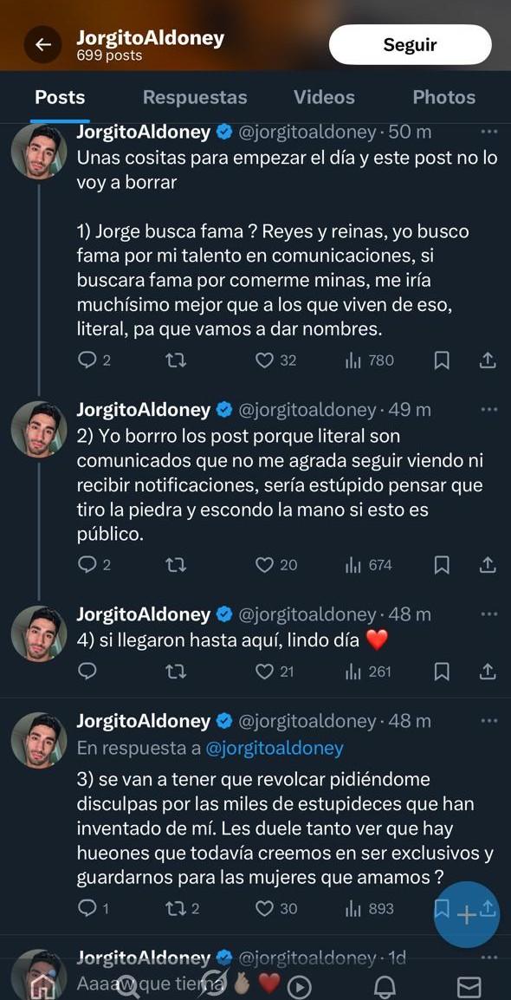This screenshot has height=1000, width=511.
Task: Go to Home via bottom navigation
Action: [42, 986]
